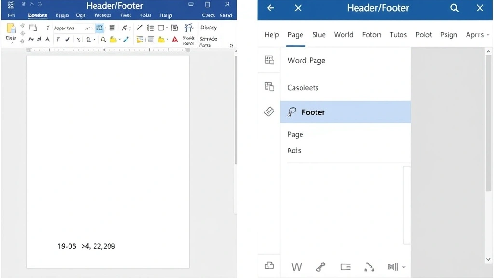Open the Help tab in right panel
This screenshot has width=494, height=278.
[x=272, y=35]
